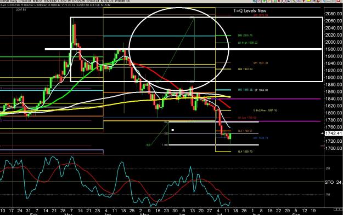Viewport: 343px width, 215px height.
Task: Click date 31 on the time axis
Action: [28, 211]
